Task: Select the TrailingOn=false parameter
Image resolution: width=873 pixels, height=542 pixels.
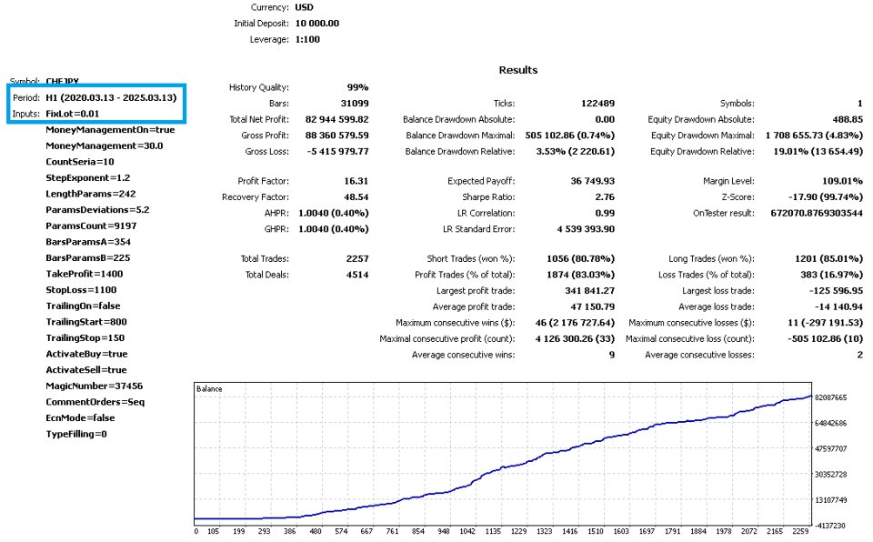Action: pyautogui.click(x=83, y=306)
